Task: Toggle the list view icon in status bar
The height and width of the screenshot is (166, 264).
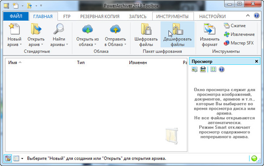Action: 16,159
